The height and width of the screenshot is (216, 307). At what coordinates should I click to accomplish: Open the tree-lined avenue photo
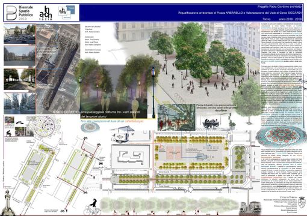[x=19, y=79]
